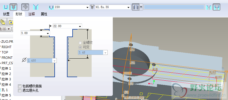Click the tapping target crosshair icon
This screenshot has height=100, width=228.
tap(25, 7)
